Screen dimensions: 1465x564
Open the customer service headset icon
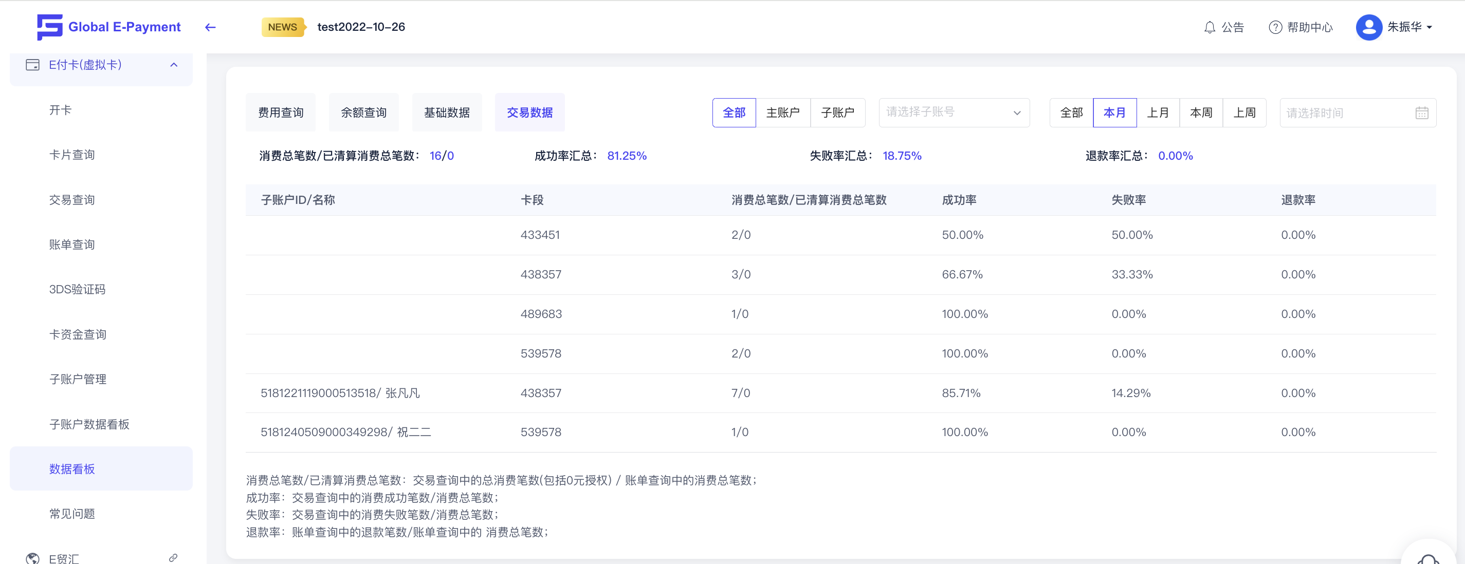click(1428, 558)
